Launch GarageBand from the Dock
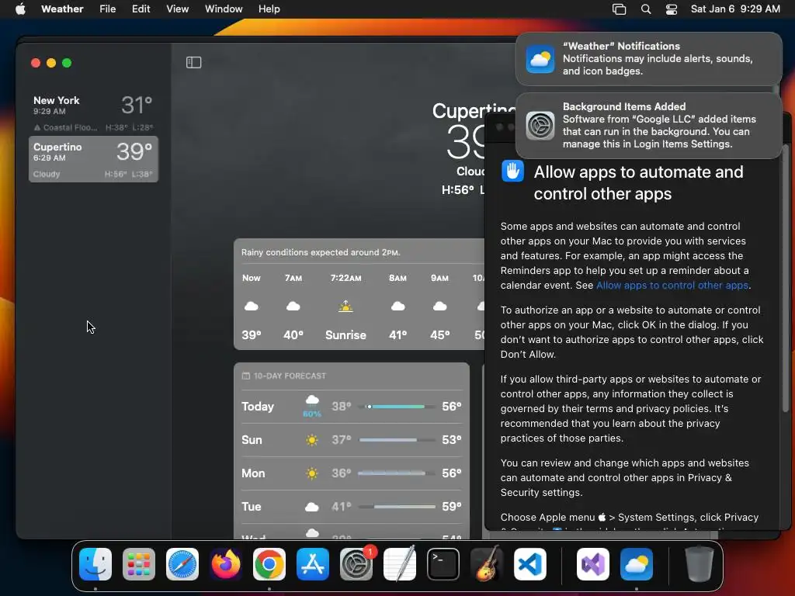 486,564
